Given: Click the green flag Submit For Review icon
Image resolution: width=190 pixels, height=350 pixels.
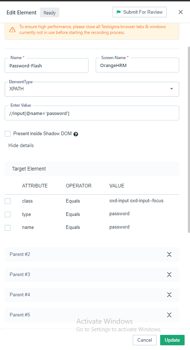Looking at the screenshot, I should click(118, 12).
